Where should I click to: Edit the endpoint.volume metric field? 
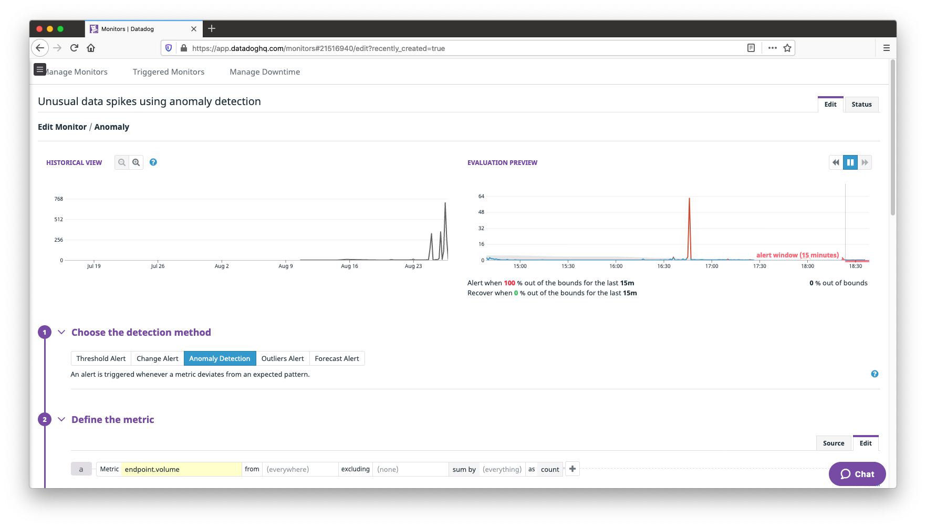tap(181, 469)
